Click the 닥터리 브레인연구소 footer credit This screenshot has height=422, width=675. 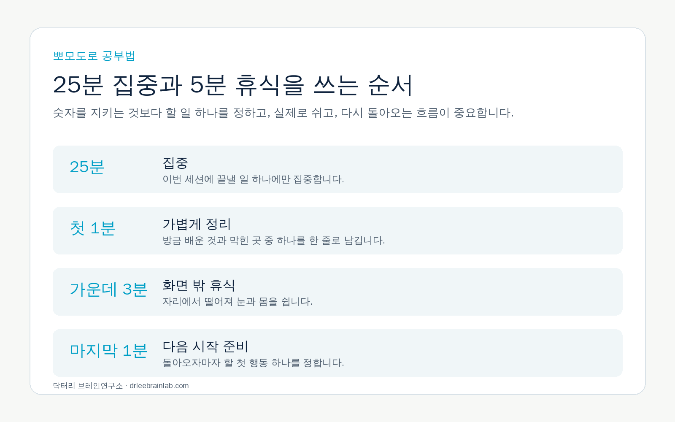tap(88, 386)
